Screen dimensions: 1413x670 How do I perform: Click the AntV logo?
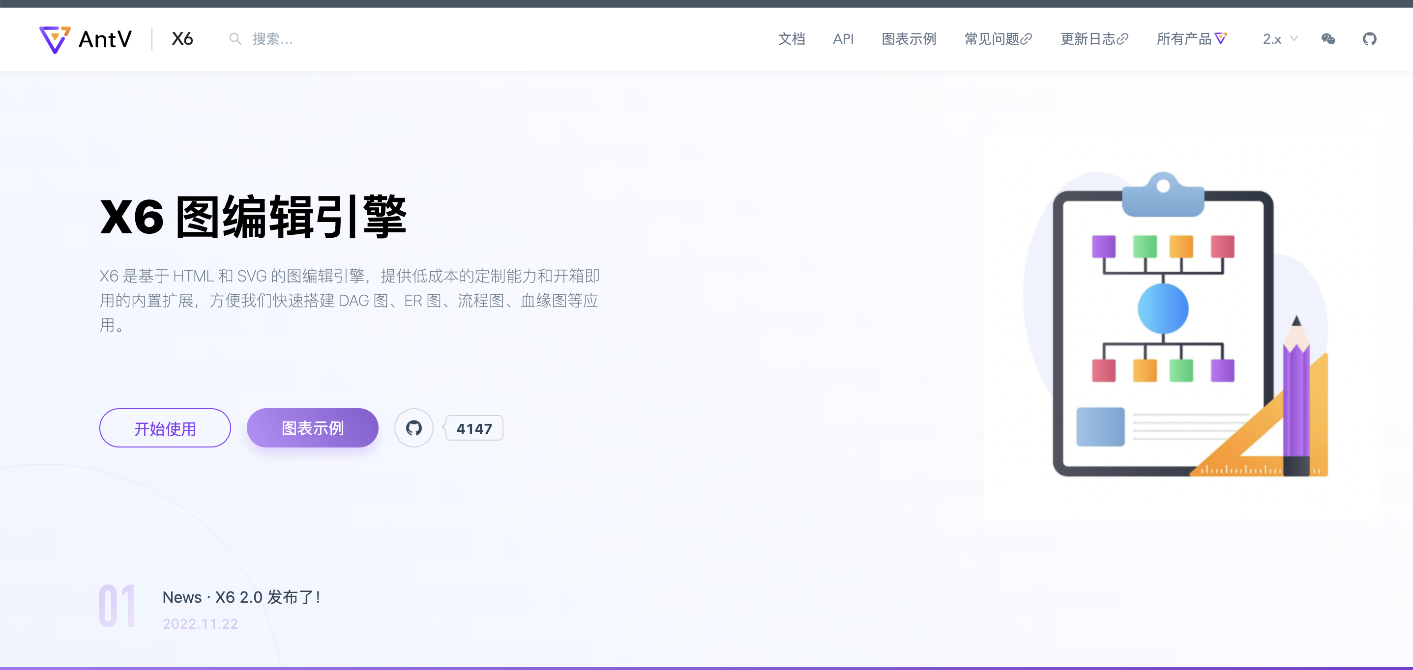[x=86, y=39]
